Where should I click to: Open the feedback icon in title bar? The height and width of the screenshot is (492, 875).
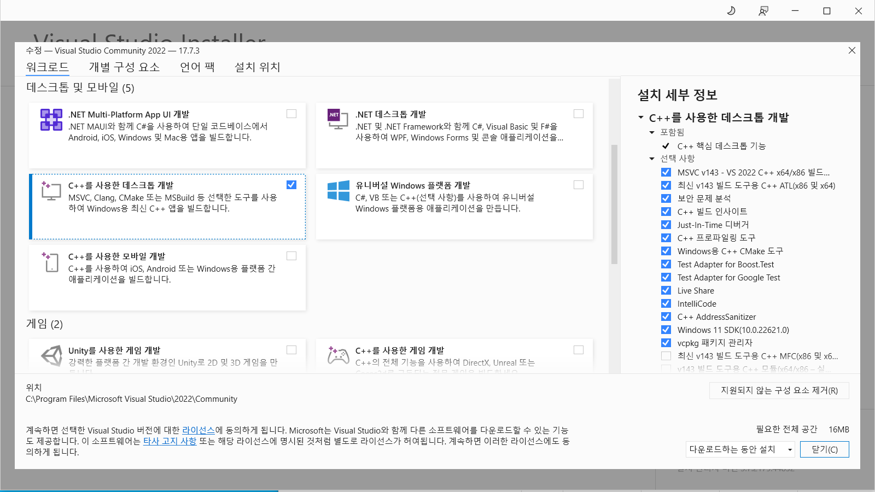tap(763, 10)
